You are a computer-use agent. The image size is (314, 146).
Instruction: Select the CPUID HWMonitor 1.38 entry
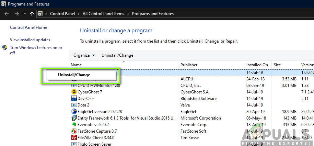tap(99, 86)
